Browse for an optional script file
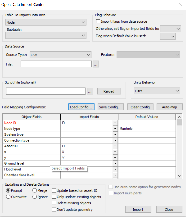Viewport: 186px width, 217px height. pyautogui.click(x=90, y=91)
